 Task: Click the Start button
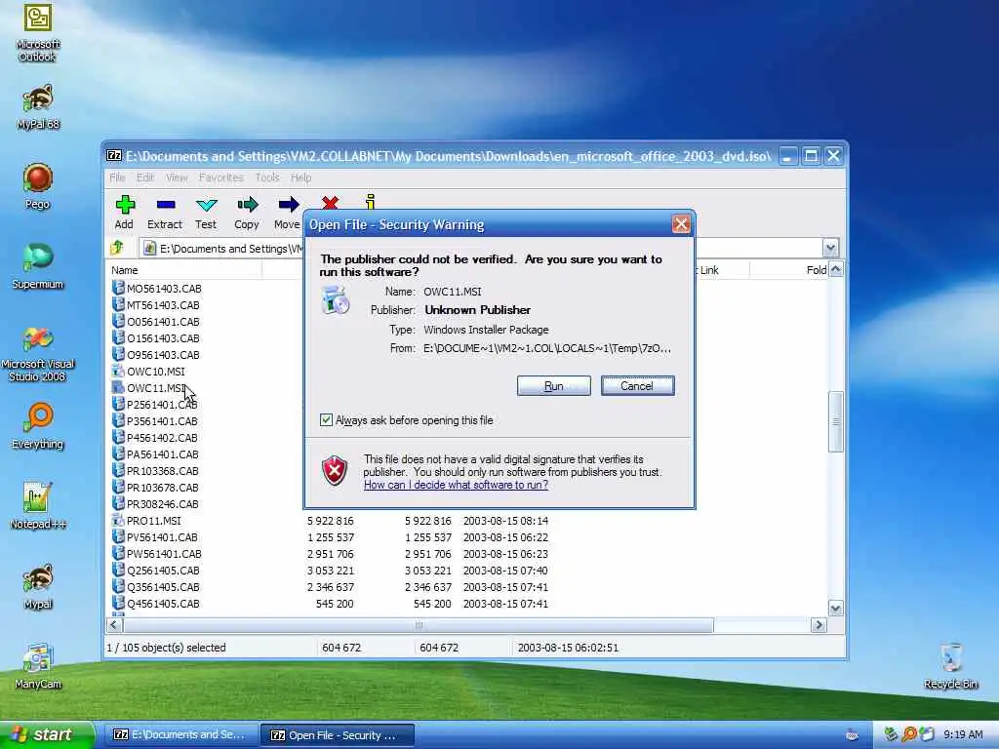click(47, 734)
